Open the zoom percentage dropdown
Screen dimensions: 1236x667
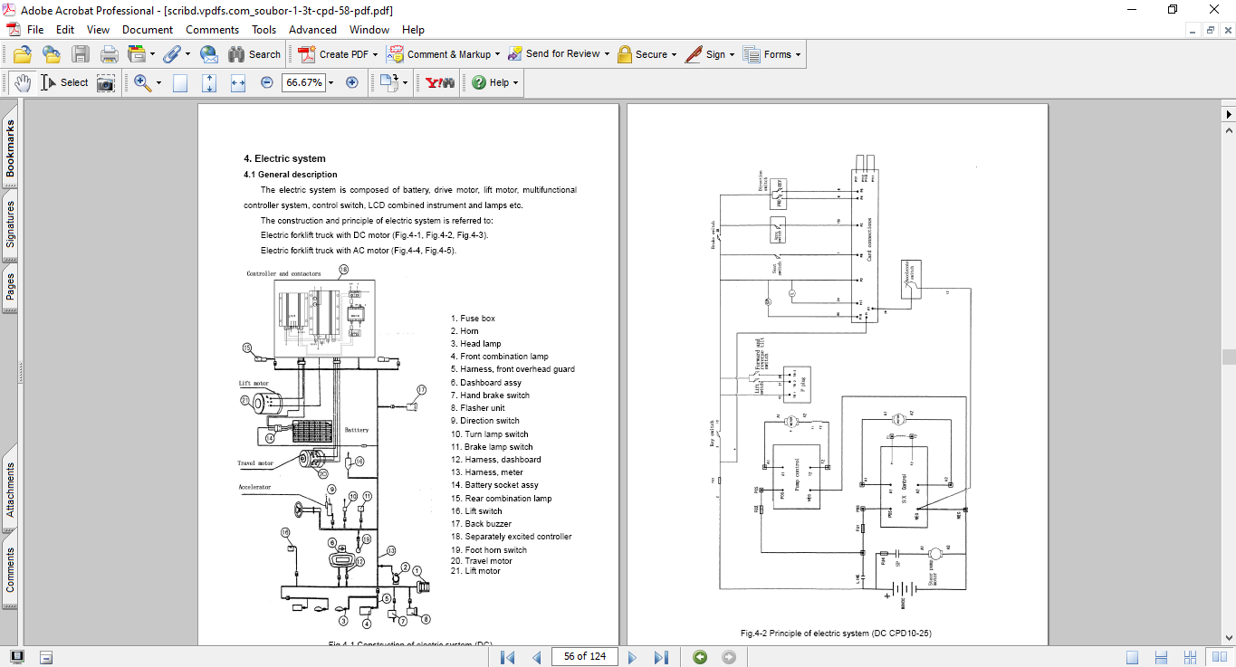click(331, 82)
